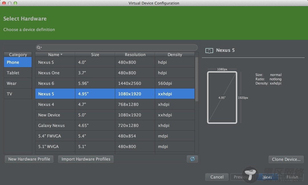Click the device icon beside Nexus 5 title
Viewport: 308px width, 185px height.
coord(209,51)
